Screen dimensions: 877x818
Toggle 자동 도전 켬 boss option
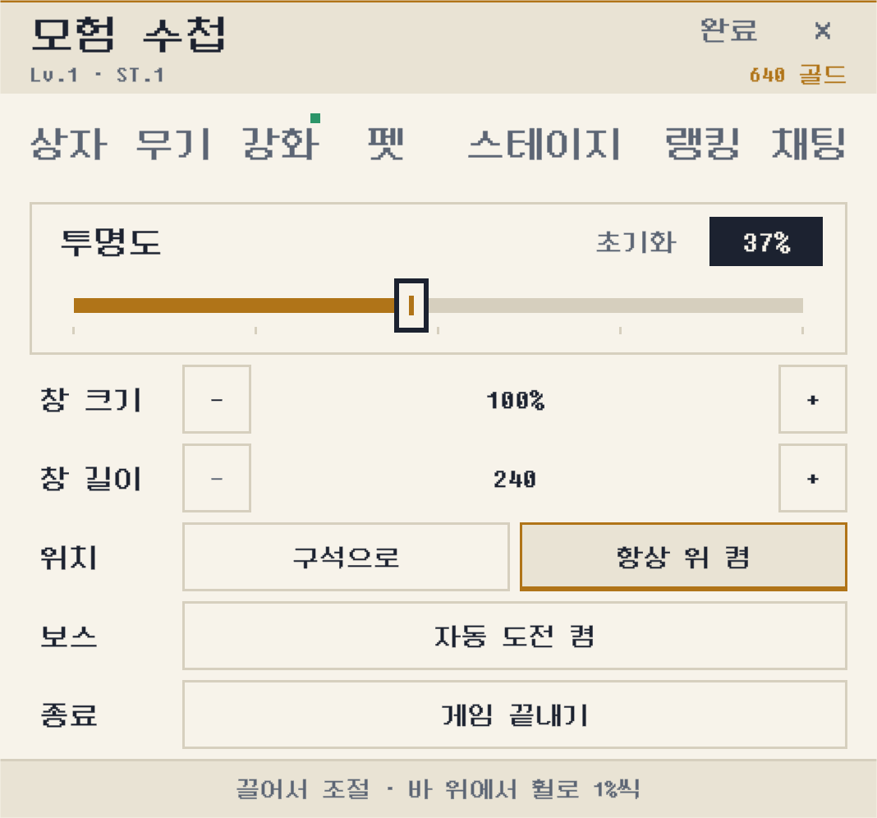click(x=515, y=636)
